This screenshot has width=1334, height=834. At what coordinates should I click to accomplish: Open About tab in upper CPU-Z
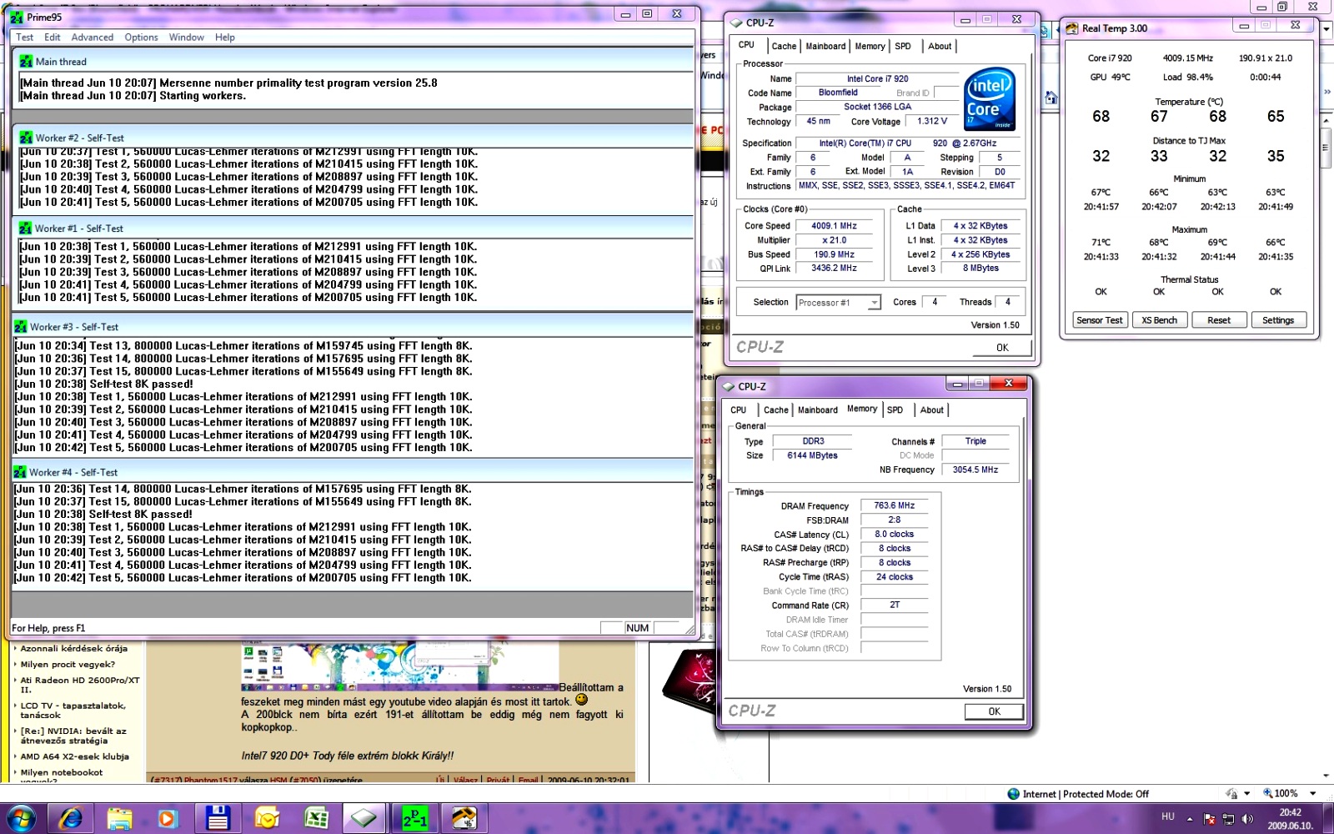940,47
